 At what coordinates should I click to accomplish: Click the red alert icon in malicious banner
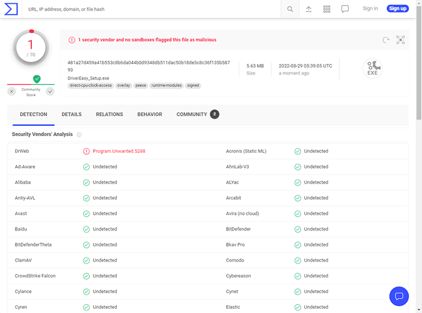[72, 40]
